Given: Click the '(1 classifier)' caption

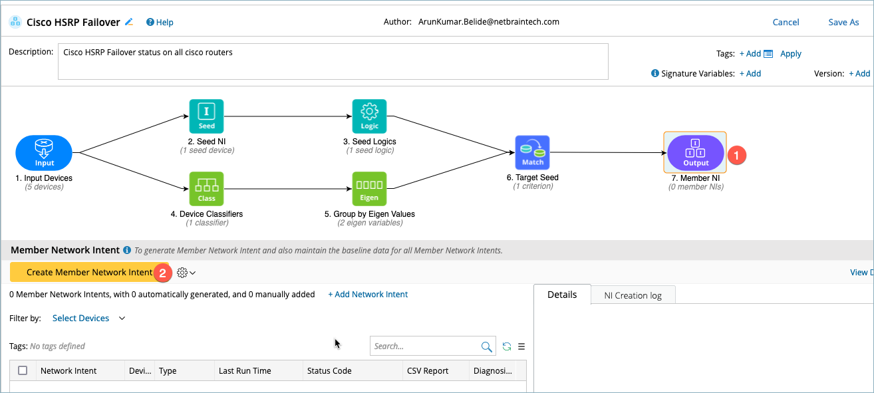Looking at the screenshot, I should tap(207, 223).
